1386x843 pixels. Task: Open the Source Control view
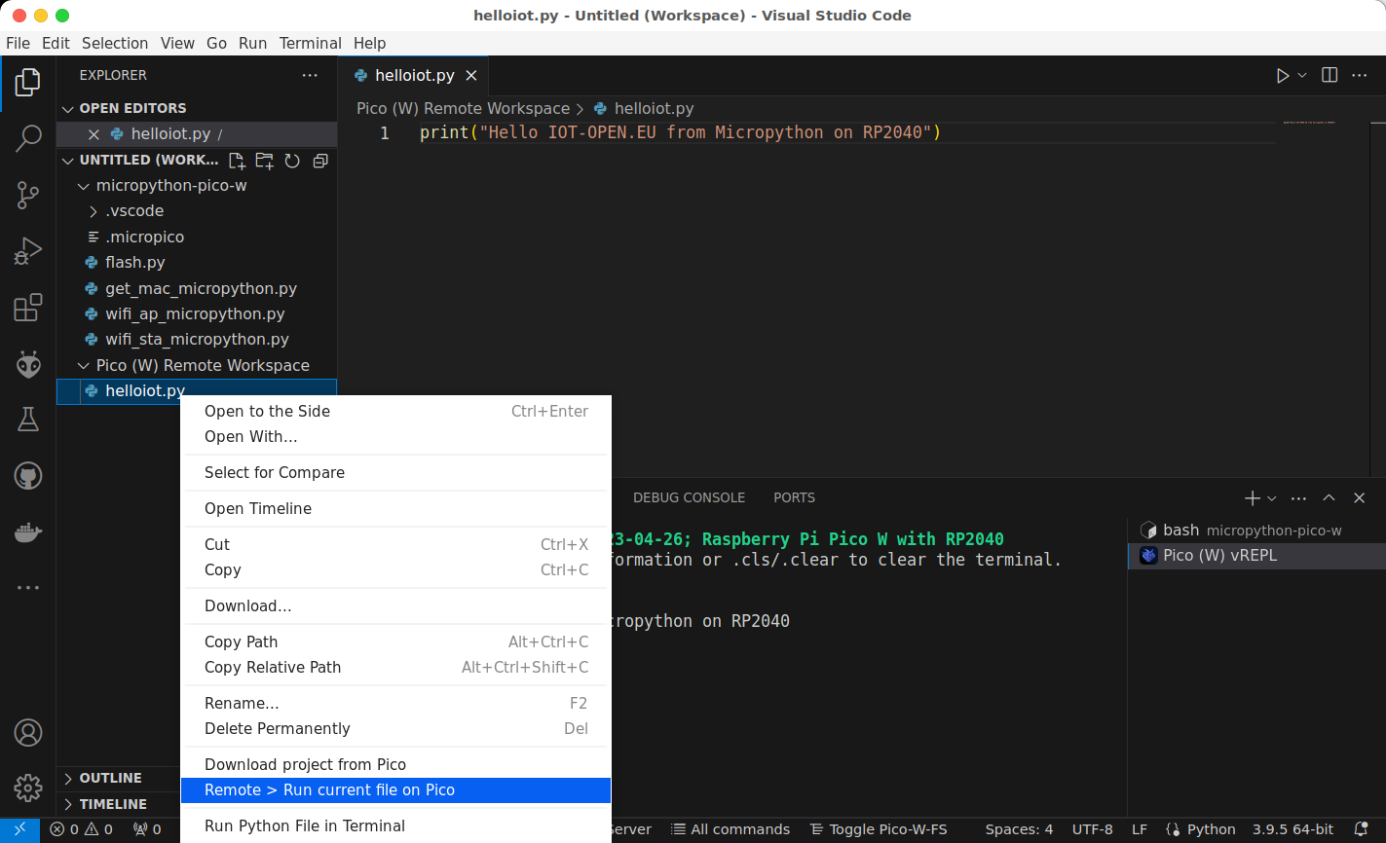(x=28, y=195)
